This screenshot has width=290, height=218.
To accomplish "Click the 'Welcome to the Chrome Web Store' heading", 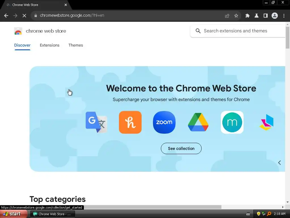I will pos(181,88).
